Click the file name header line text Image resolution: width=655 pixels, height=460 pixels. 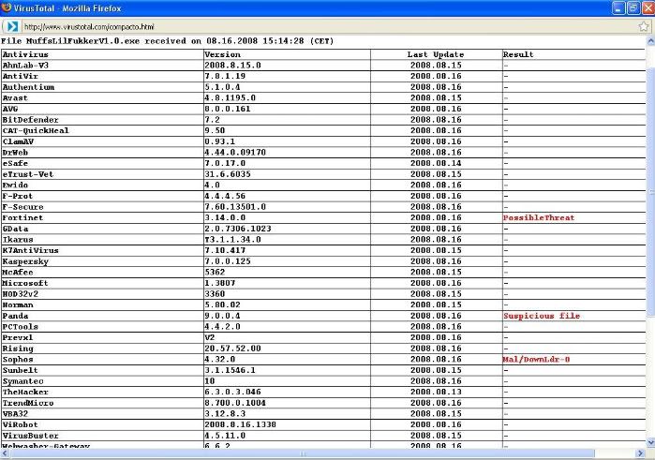167,41
